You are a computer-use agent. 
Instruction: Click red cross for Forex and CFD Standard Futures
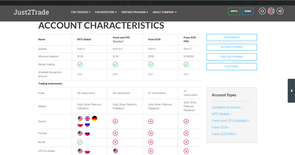pyautogui.click(x=115, y=133)
